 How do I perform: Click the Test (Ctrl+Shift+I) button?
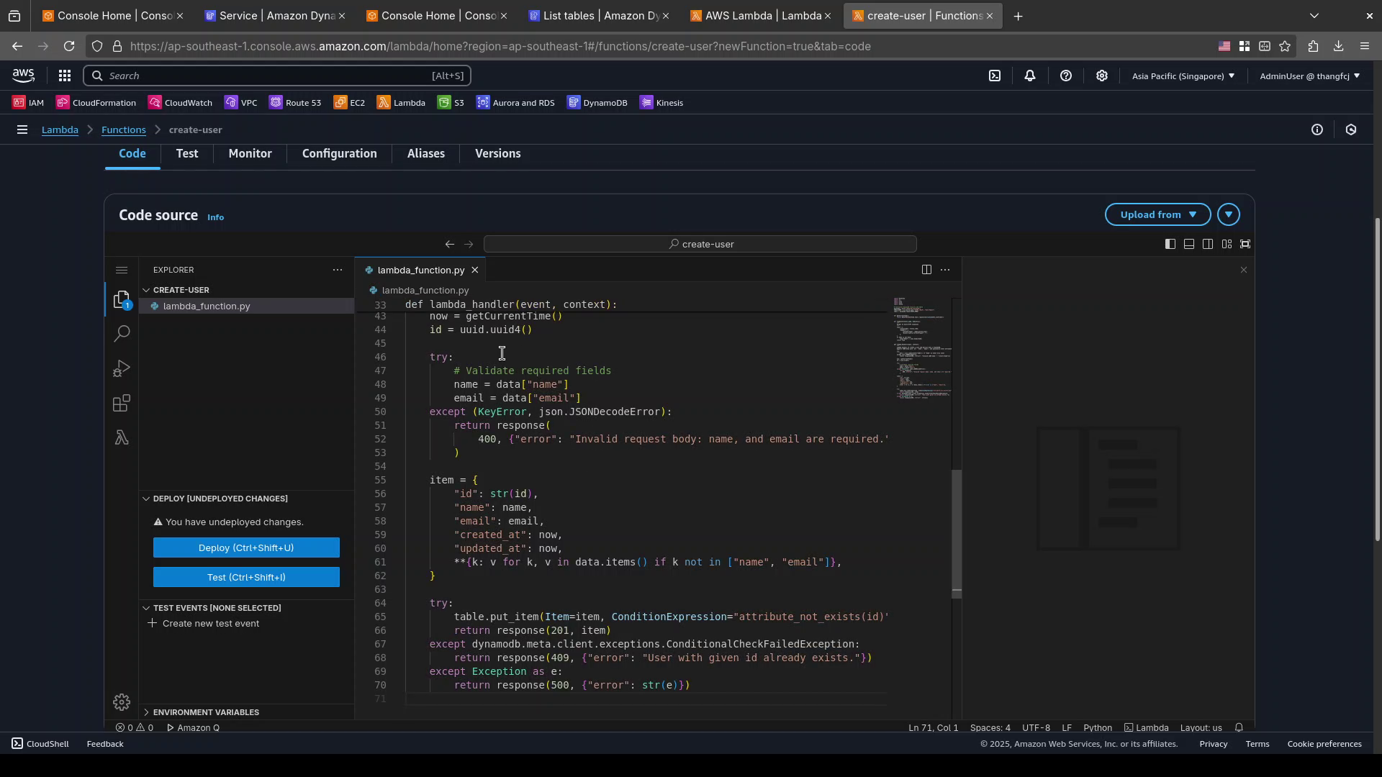click(246, 578)
